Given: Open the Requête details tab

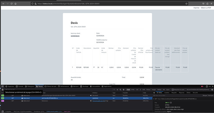Looking at the screenshot, I should coord(174,93).
